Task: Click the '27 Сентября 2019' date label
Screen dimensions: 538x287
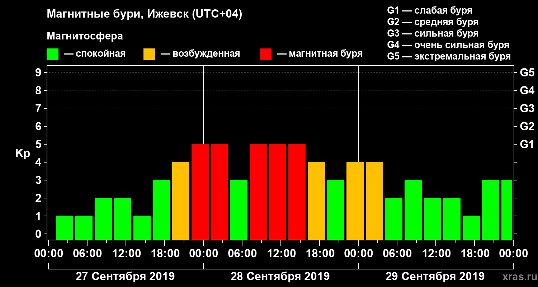Action: tap(125, 276)
